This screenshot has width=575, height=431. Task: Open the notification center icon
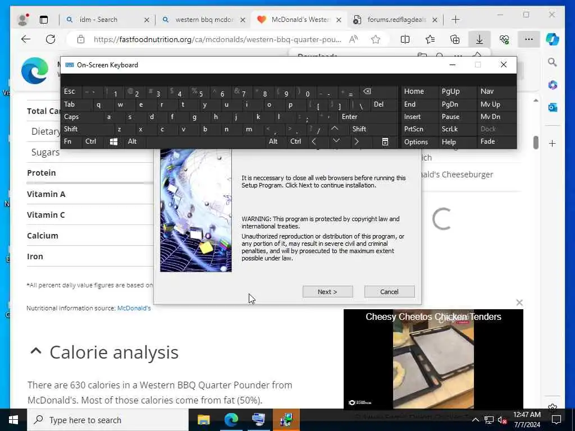(x=556, y=420)
